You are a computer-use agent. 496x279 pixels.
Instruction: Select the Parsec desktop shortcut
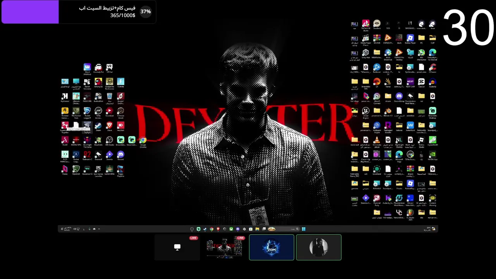[65, 170]
